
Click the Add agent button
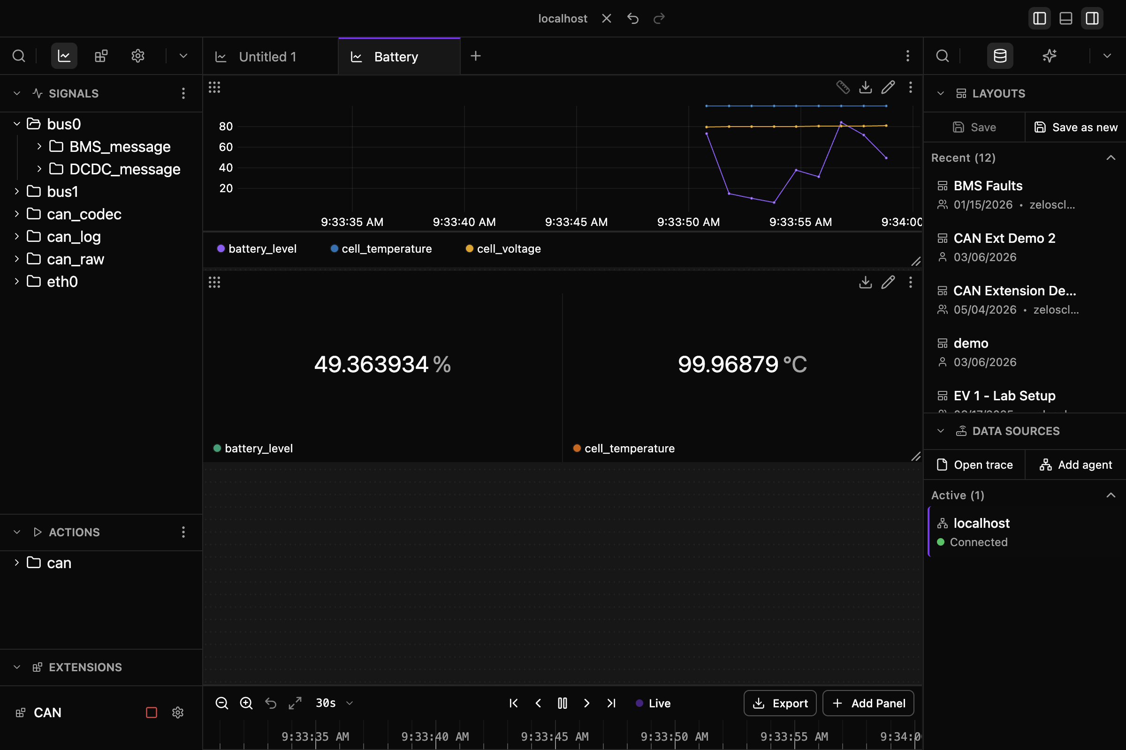click(1076, 465)
